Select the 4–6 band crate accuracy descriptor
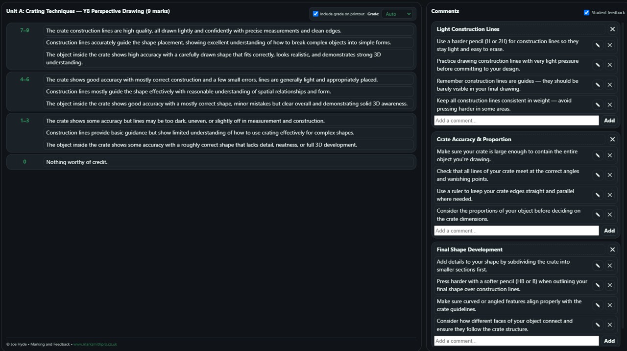 click(x=228, y=79)
